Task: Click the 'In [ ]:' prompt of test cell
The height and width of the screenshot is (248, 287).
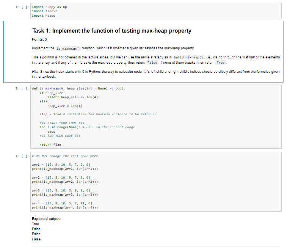Action: pyautogui.click(x=22, y=156)
